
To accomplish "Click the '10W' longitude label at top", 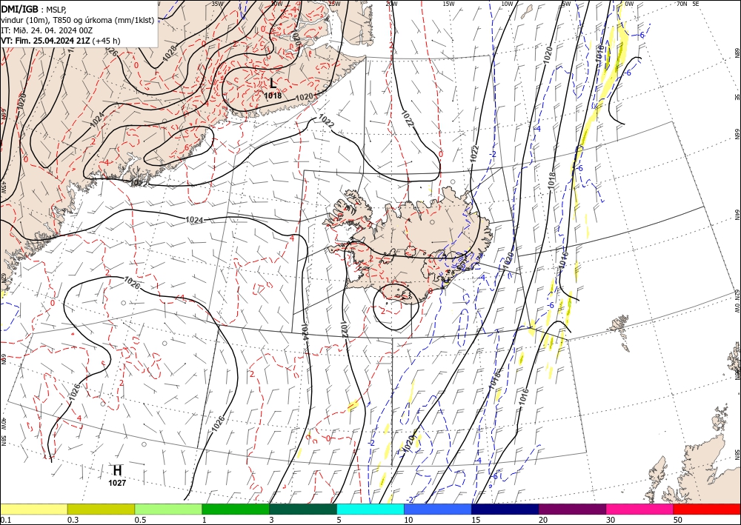I will [x=507, y=4].
